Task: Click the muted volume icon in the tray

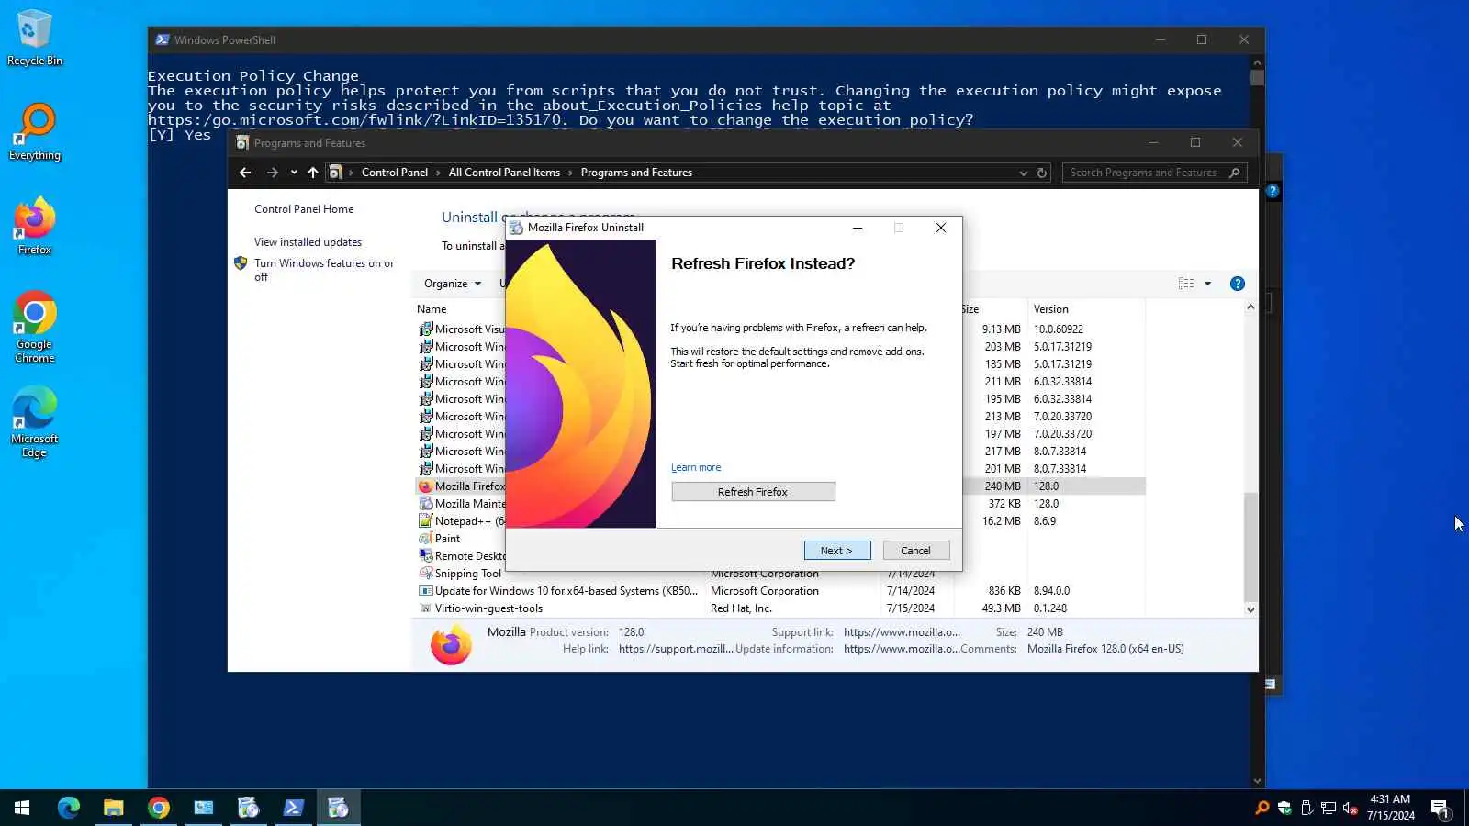Action: (1351, 808)
